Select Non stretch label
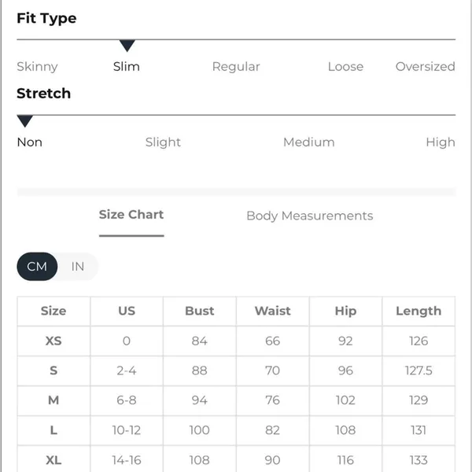Screen dimensions: 472x472 30,142
